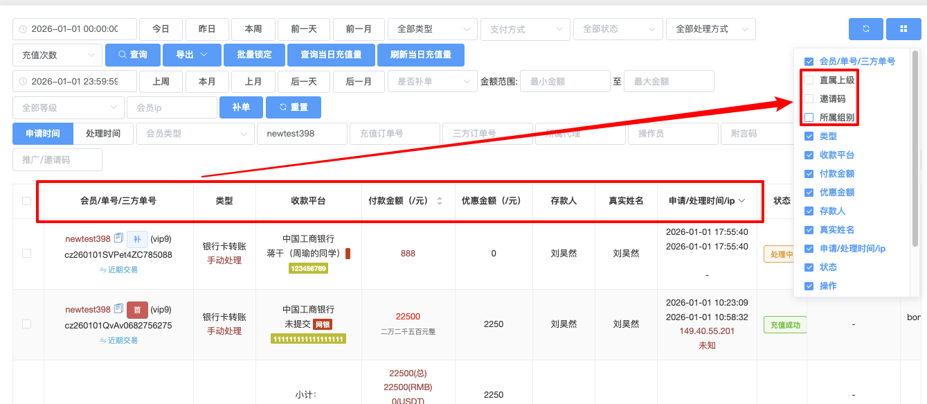927x404 pixels.
Task: Uncheck the 收款平台 column checkbox
Action: [809, 155]
